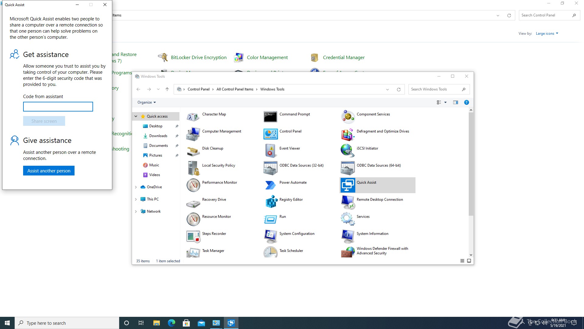Expand Network in navigation pane
The image size is (584, 329).
pyautogui.click(x=136, y=211)
